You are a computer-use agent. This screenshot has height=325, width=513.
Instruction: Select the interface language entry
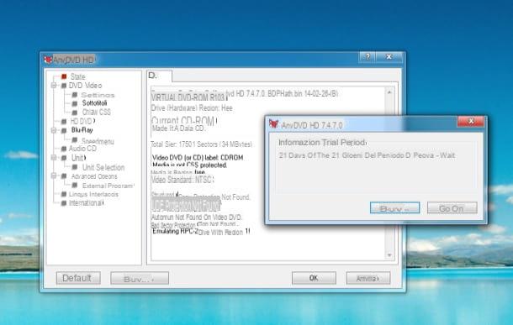tap(93, 194)
